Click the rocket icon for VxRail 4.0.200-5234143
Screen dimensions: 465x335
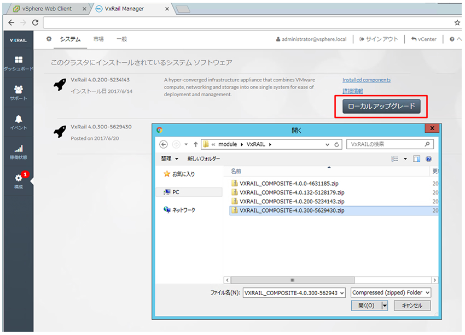point(60,85)
